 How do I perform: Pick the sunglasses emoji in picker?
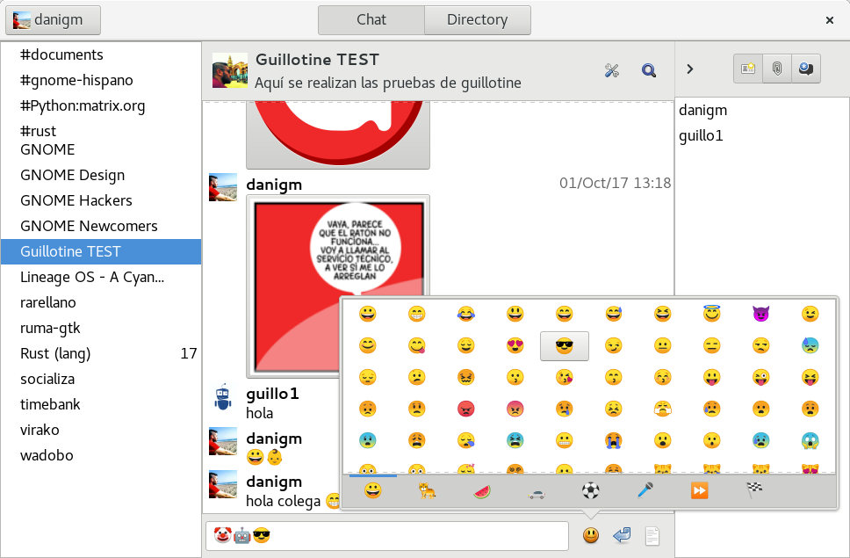pyautogui.click(x=565, y=346)
